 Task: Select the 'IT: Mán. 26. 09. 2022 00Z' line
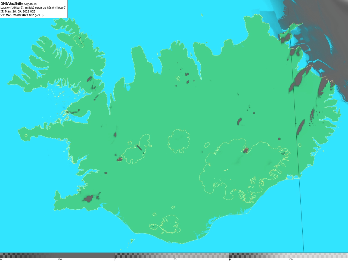pos(18,11)
